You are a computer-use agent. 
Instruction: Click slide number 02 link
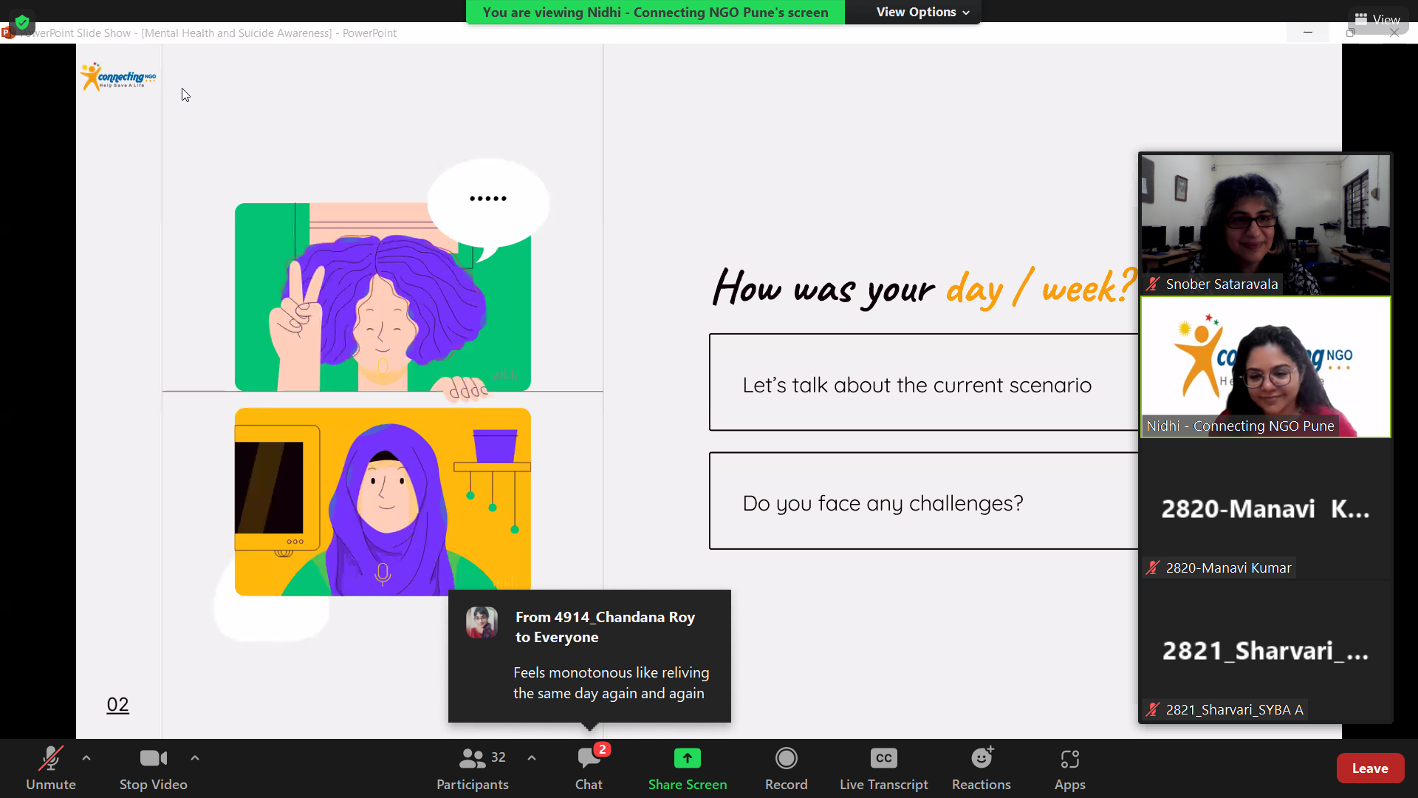click(x=117, y=705)
